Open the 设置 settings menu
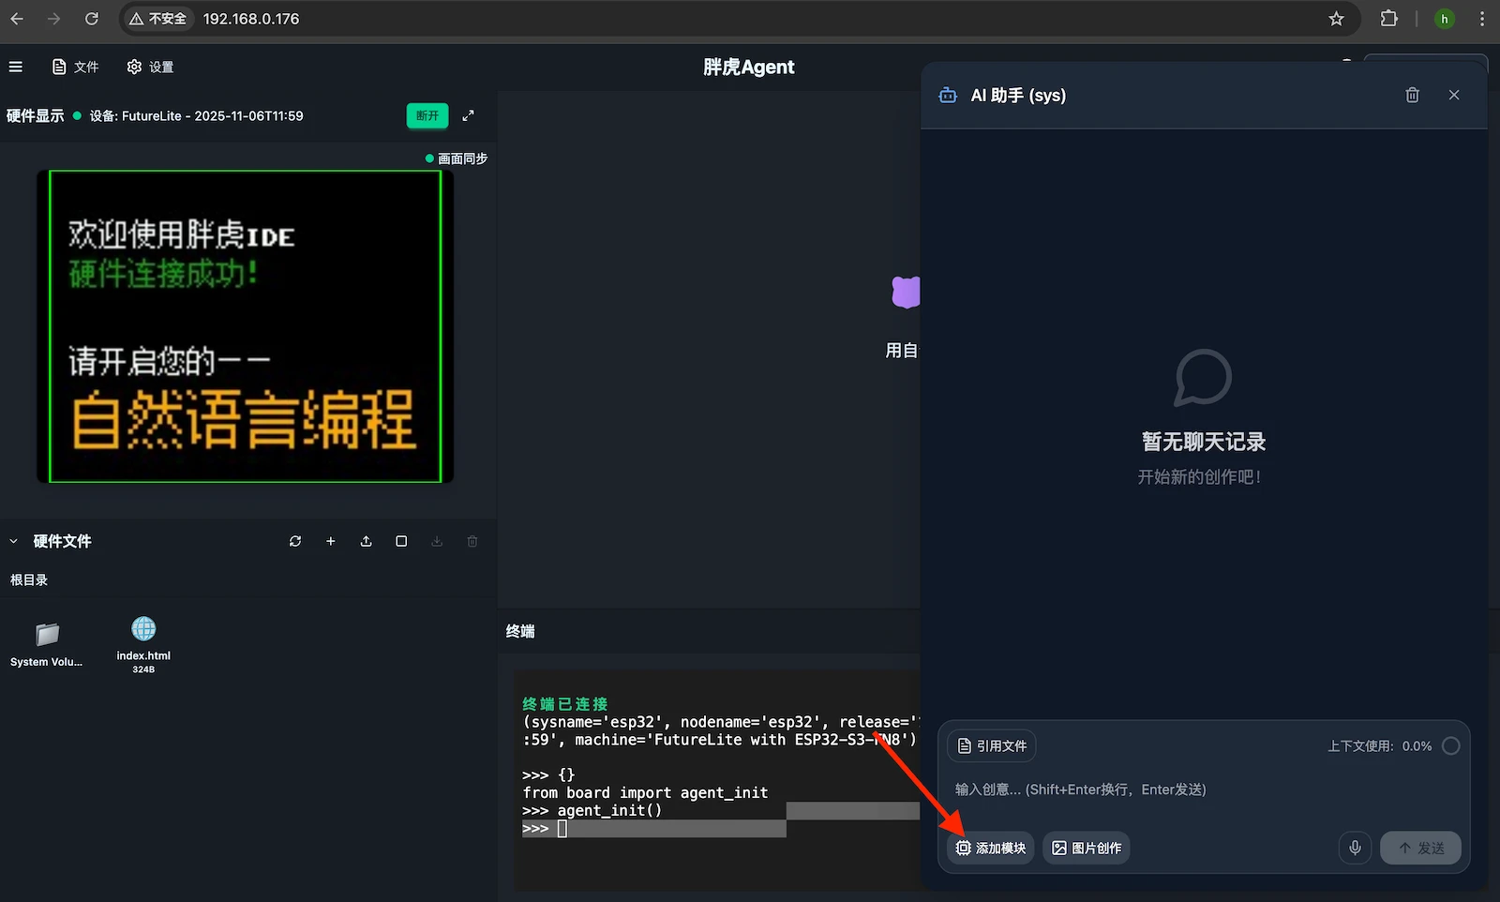This screenshot has width=1500, height=902. [151, 67]
